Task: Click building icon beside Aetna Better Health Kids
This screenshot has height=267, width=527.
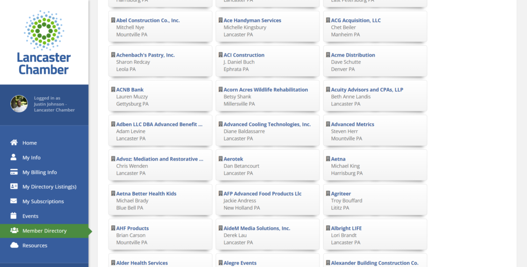Action: [x=113, y=193]
